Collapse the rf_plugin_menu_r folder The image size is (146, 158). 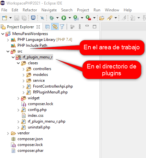tap(13, 57)
